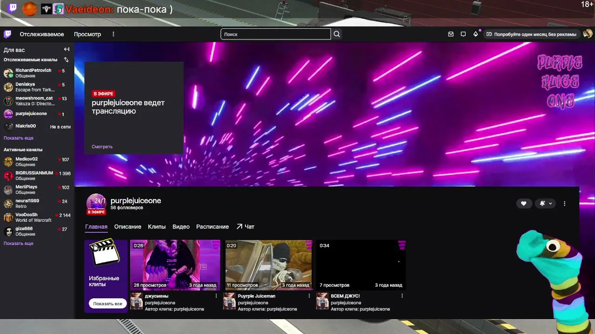Screen dimensions: 595x334
Task: Click the Отслеживаемые каналы section heading
Action: point(31,60)
